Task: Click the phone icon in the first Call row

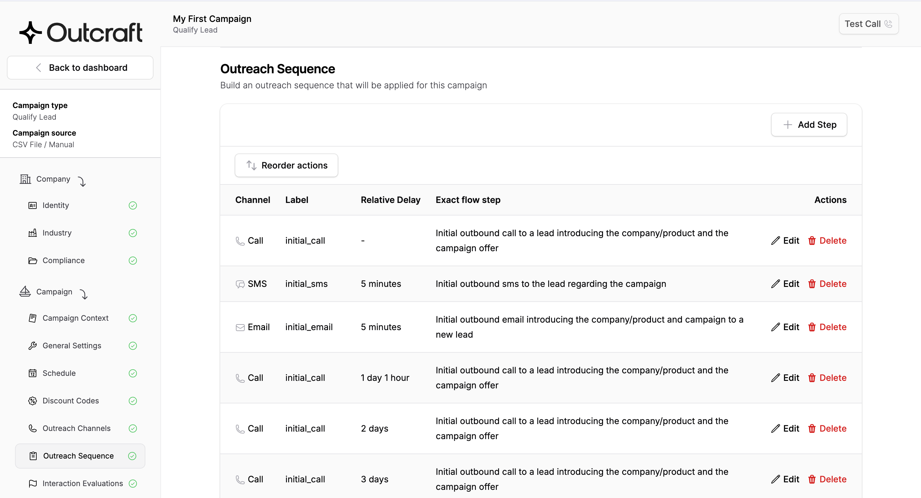Action: pyautogui.click(x=240, y=241)
